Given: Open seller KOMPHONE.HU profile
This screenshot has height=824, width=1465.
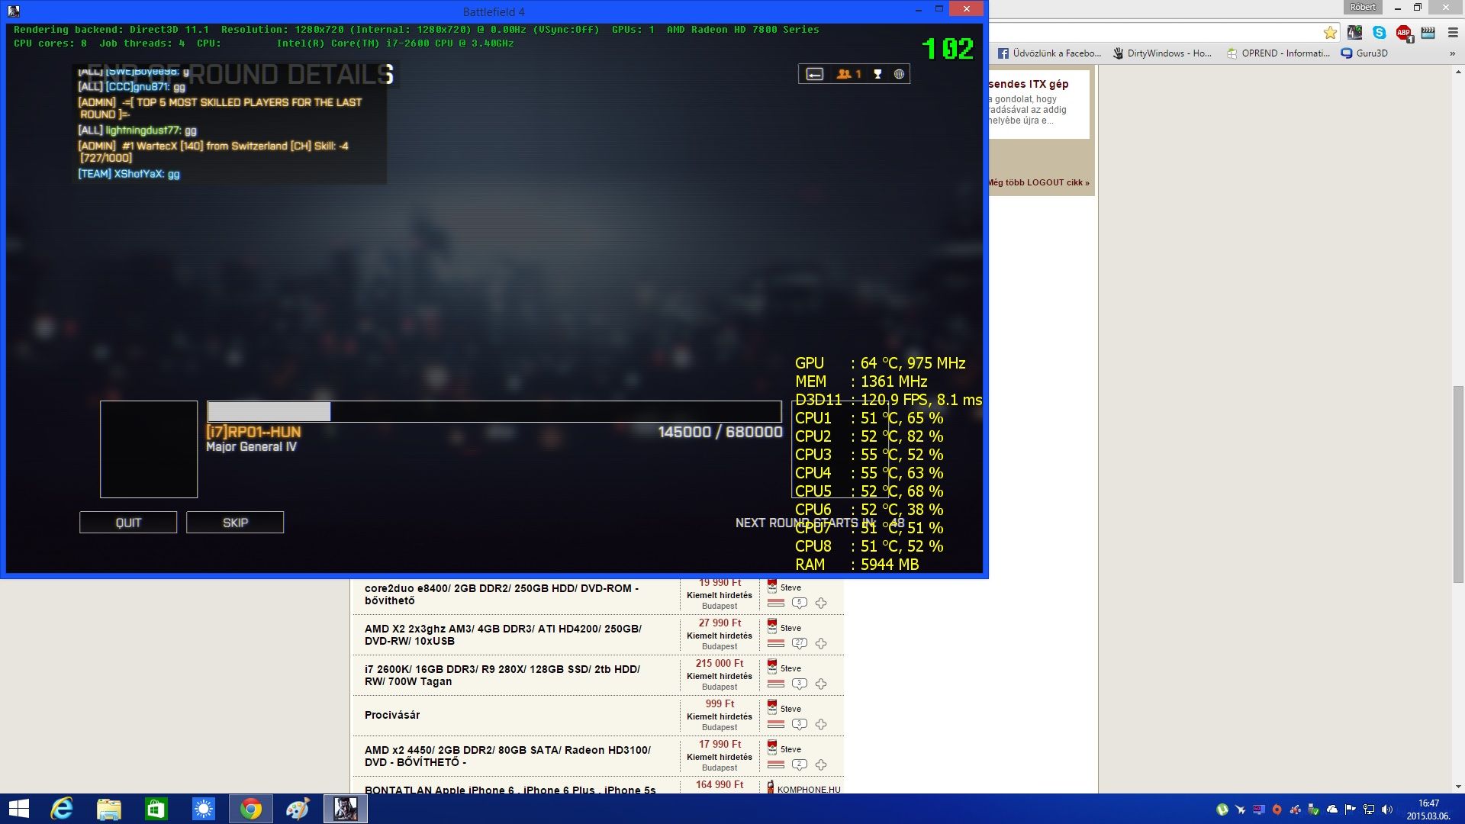Looking at the screenshot, I should pos(809,790).
